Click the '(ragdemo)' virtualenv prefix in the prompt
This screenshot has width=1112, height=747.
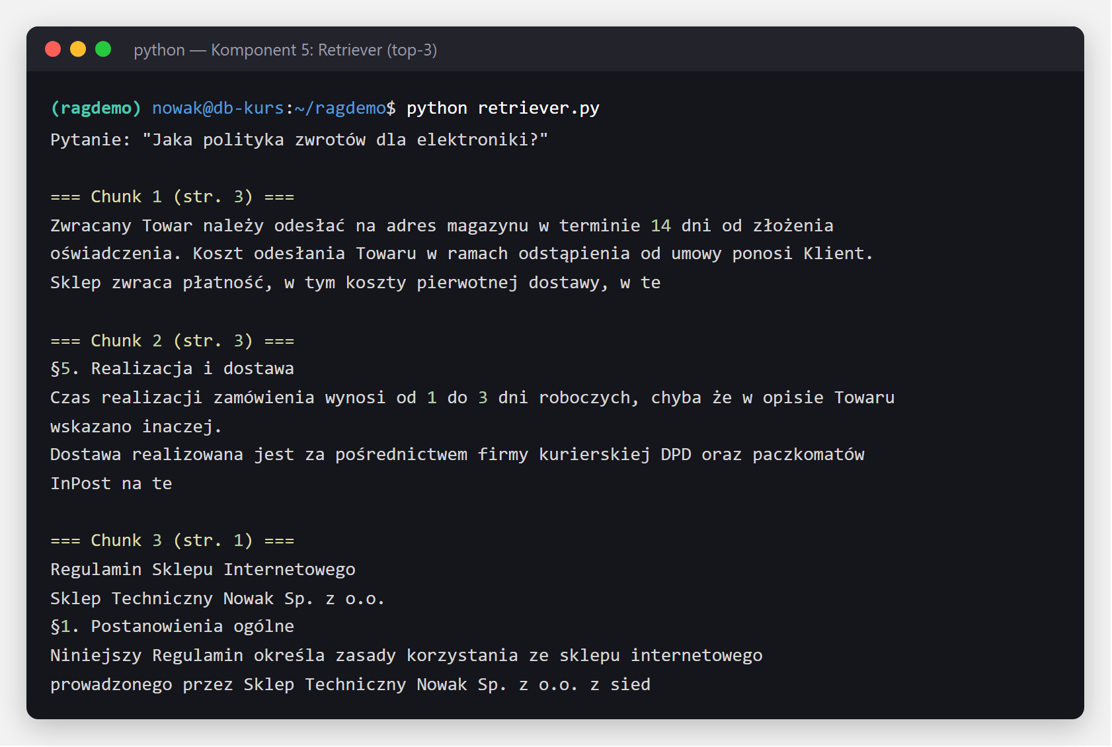tap(96, 108)
